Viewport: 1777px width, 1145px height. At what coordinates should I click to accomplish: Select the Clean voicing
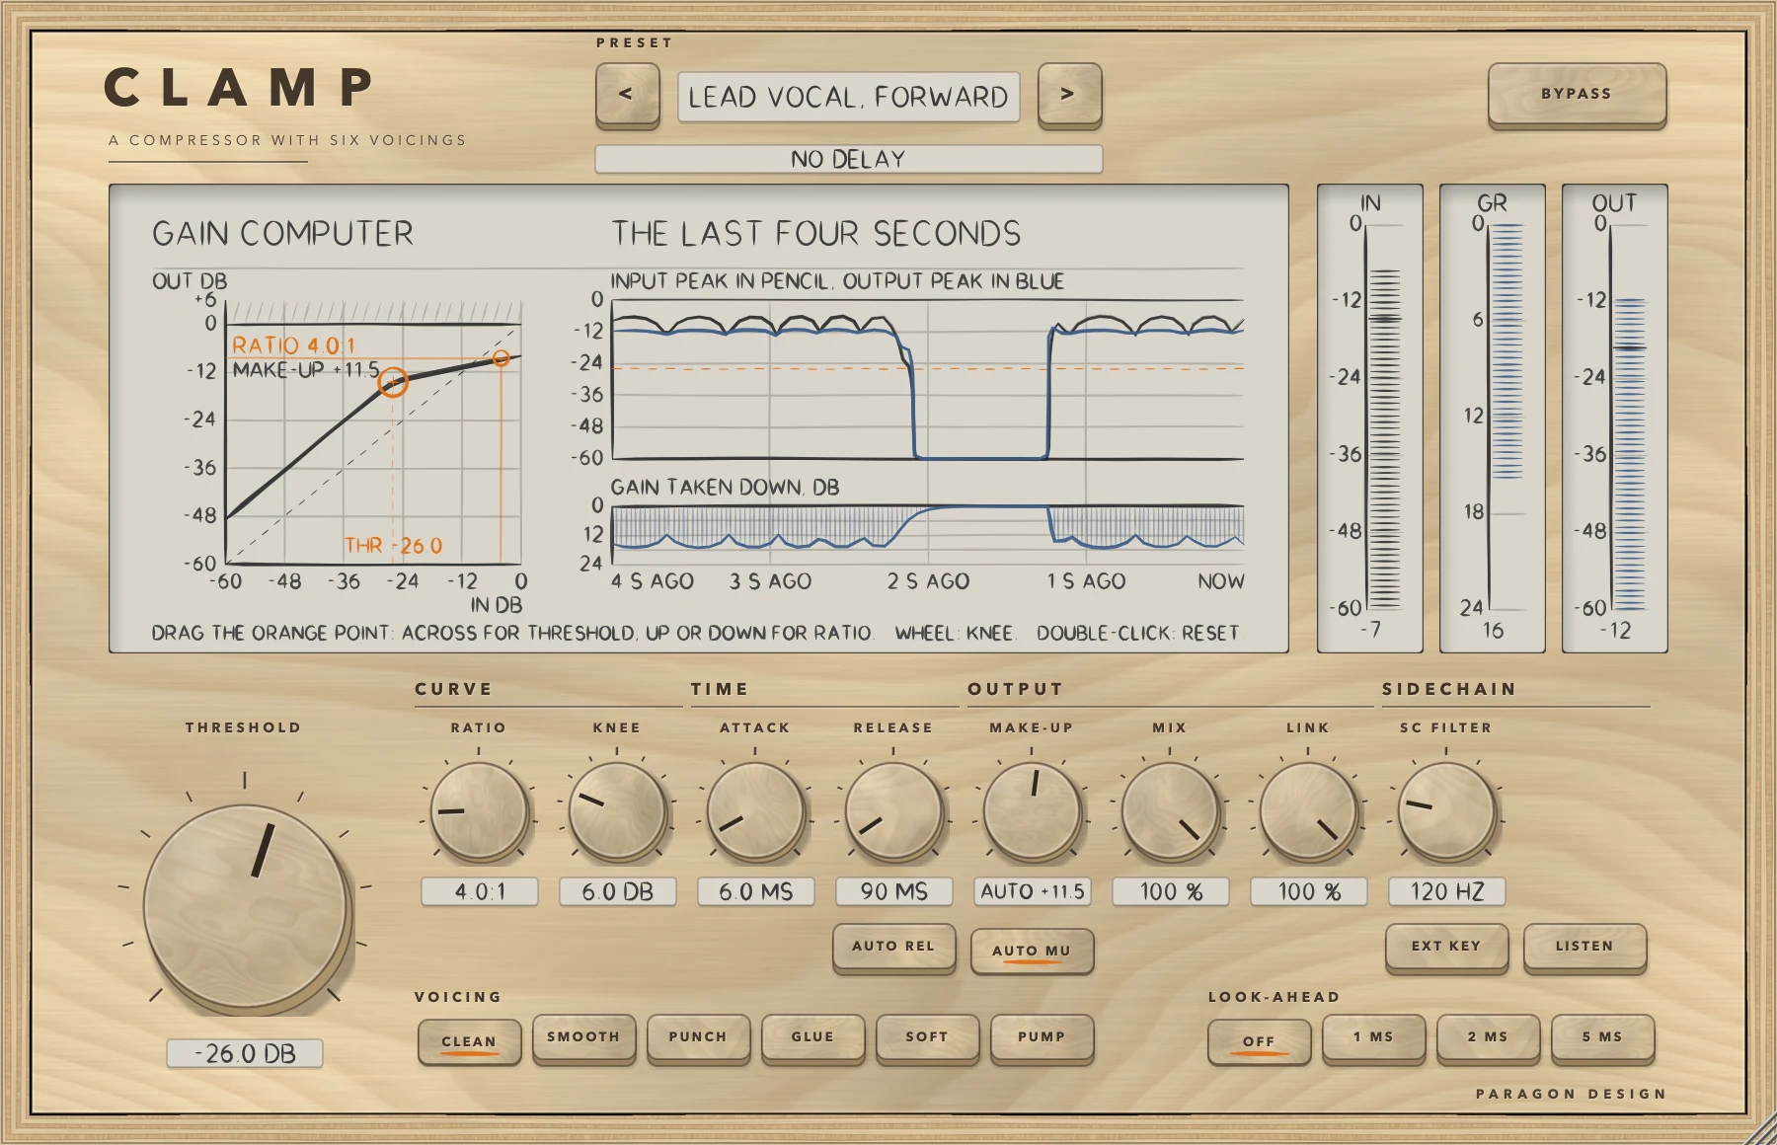click(x=470, y=1041)
